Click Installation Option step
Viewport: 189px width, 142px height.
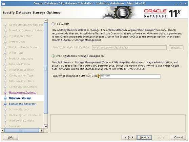pos(21,36)
